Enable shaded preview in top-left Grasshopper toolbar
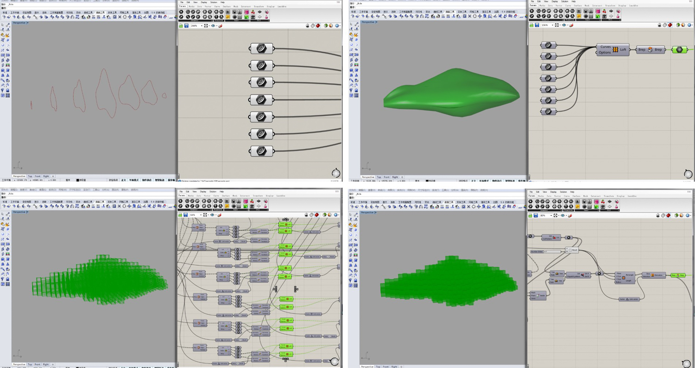 click(x=318, y=26)
